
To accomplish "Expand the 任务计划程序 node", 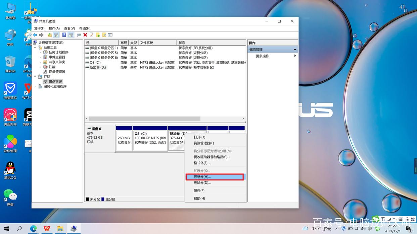I will tap(40, 52).
